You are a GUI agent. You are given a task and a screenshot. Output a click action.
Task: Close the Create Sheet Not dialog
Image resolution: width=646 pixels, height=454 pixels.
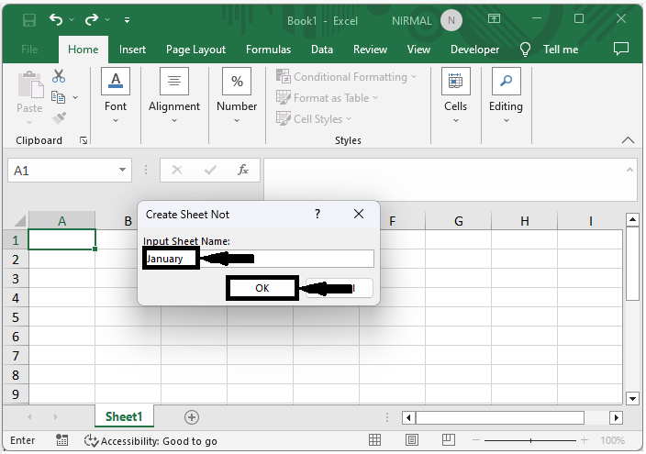click(x=359, y=214)
